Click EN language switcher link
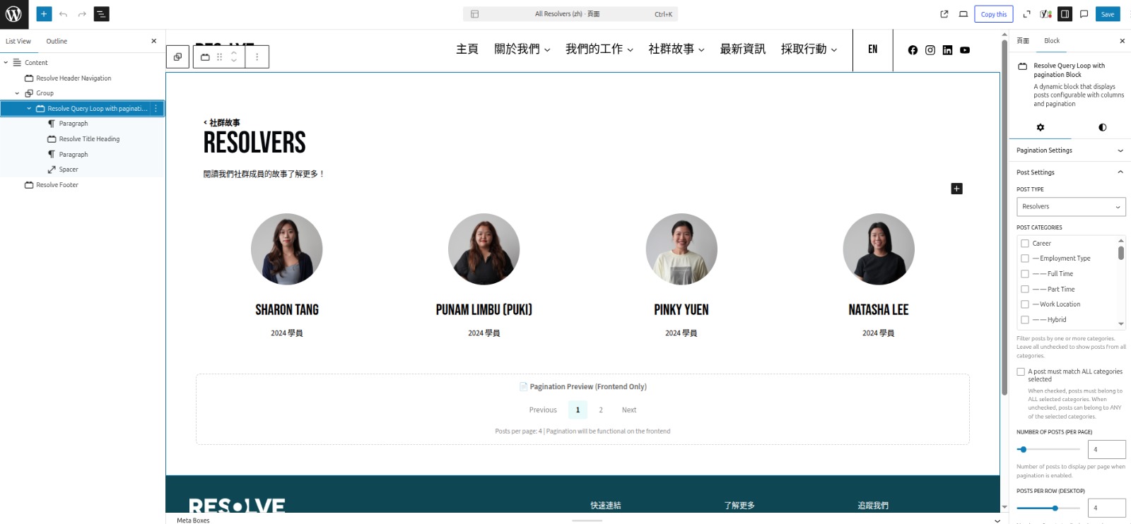 click(x=873, y=49)
